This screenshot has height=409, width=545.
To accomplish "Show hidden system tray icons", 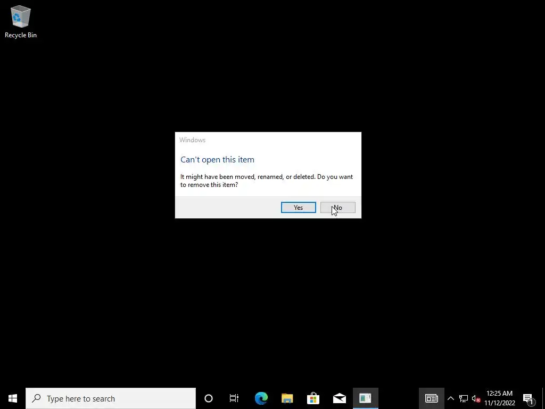I will [x=451, y=398].
